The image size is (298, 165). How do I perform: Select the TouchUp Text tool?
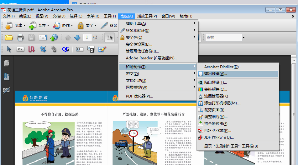[x=80, y=49]
